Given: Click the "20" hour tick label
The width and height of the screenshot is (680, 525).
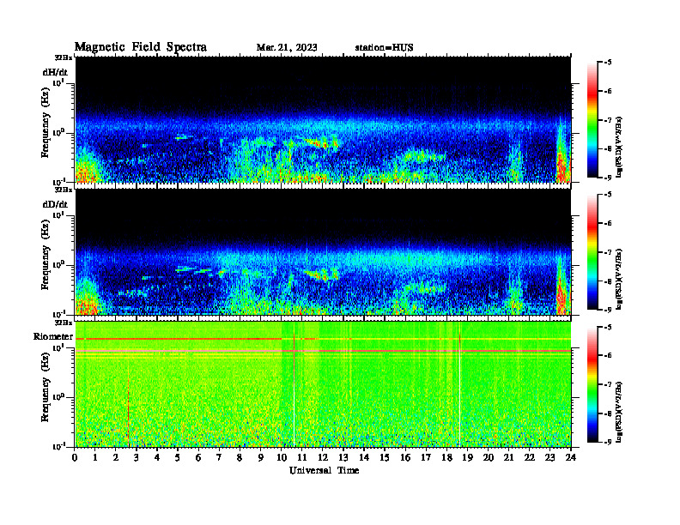Looking at the screenshot, I should click(489, 457).
